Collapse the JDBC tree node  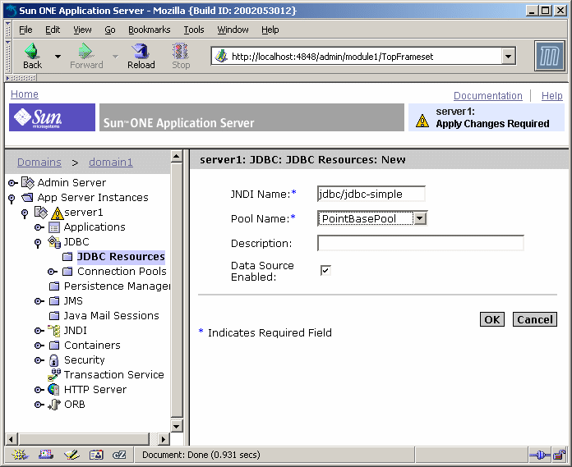38,243
